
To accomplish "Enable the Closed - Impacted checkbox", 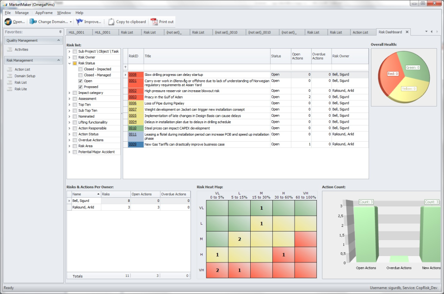I will pyautogui.click(x=80, y=69).
